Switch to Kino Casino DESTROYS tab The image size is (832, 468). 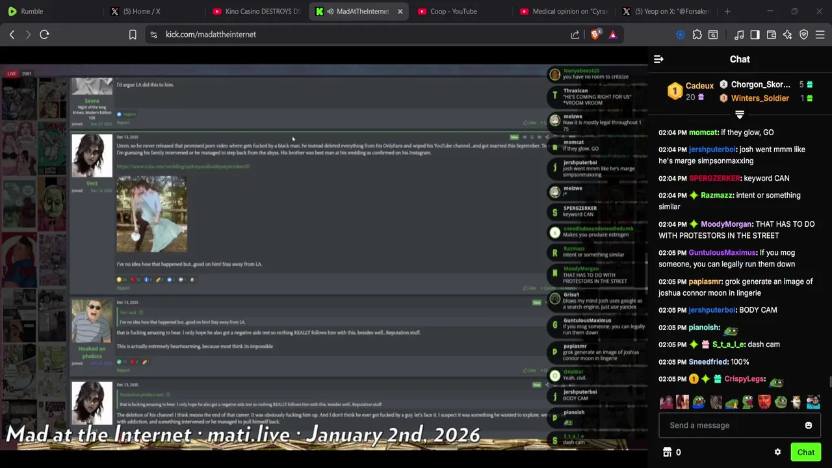tap(257, 11)
